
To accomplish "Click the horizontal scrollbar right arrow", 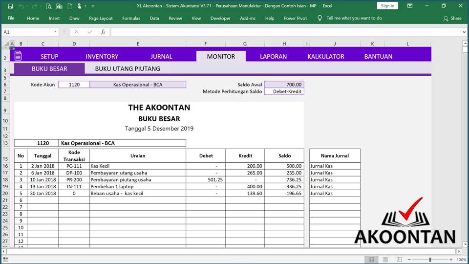I will pyautogui.click(x=459, y=251).
